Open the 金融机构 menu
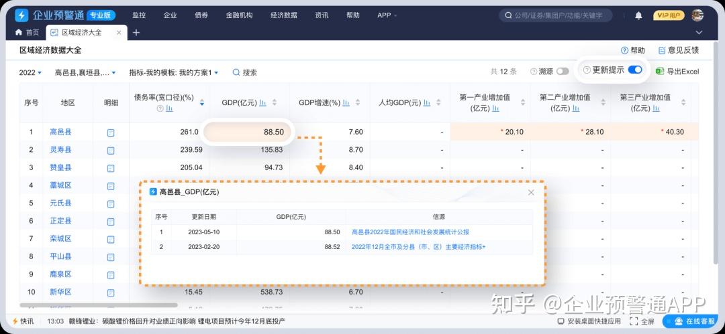This screenshot has height=334, width=725. click(239, 15)
